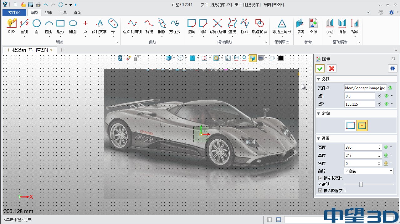
Task: Select the 直线 line tool
Action: (x=24, y=23)
